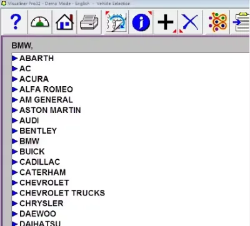The height and width of the screenshot is (226, 250).
Task: Select DAEWOO in the make list
Action: 38,214
